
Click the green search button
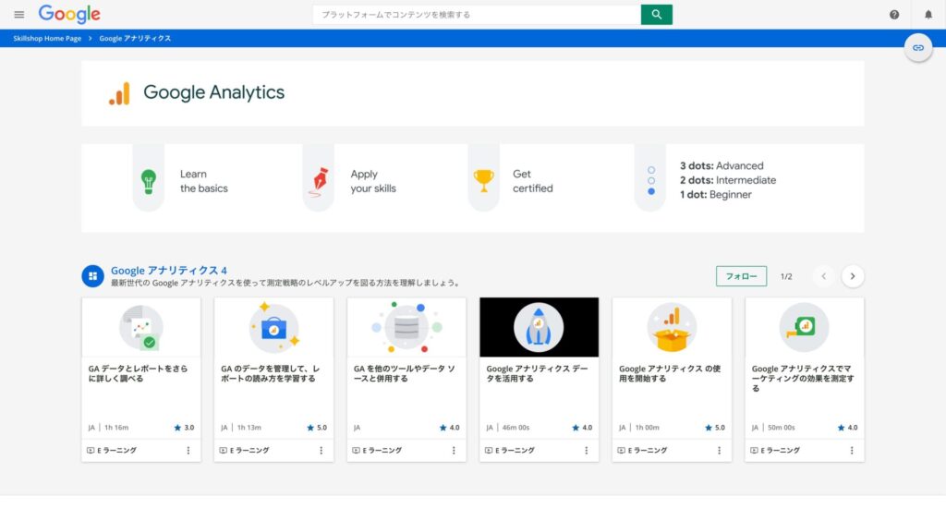coord(656,15)
